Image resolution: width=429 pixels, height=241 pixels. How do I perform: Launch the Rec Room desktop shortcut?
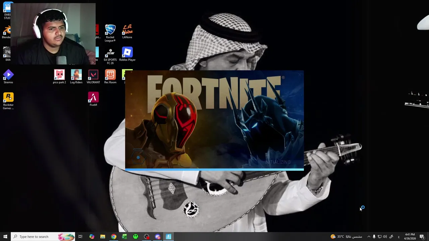[x=110, y=77]
